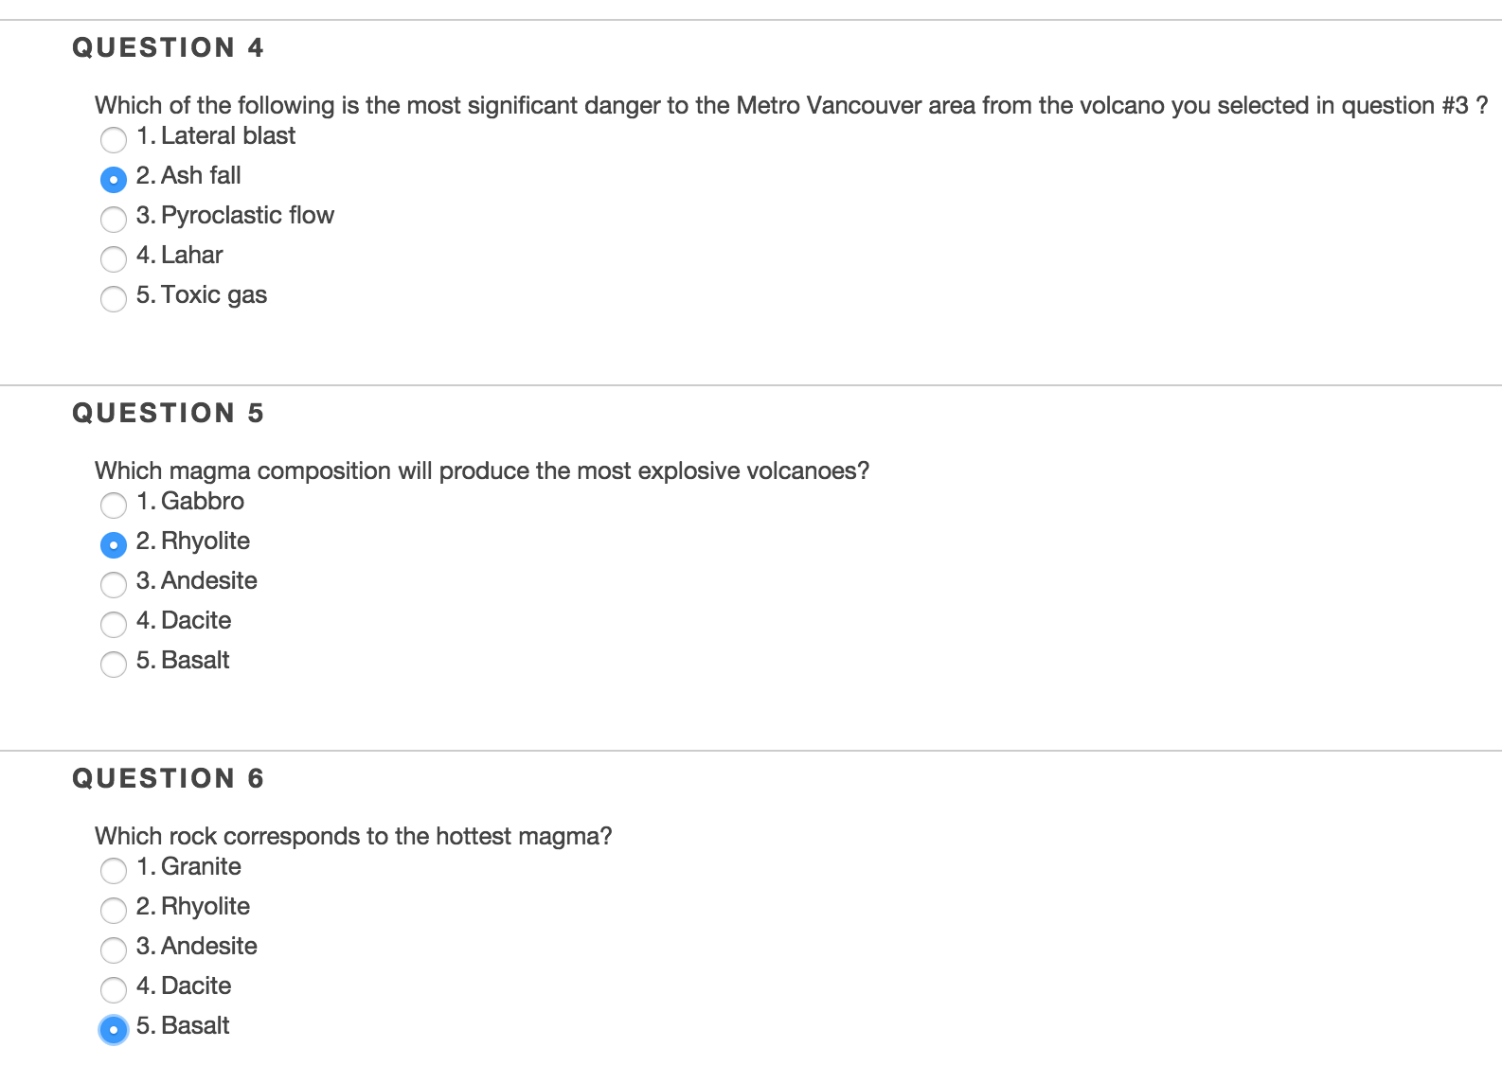This screenshot has height=1083, width=1502.
Task: Select Lateral blast in Question 4
Action: [x=114, y=140]
